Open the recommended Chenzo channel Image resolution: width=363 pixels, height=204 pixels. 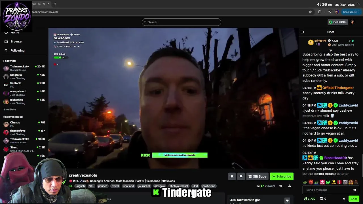pyautogui.click(x=24, y=124)
